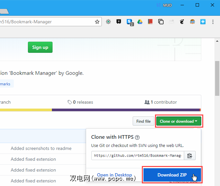
Task: Click the vertical scrollbar thumb
Action: 217,78
